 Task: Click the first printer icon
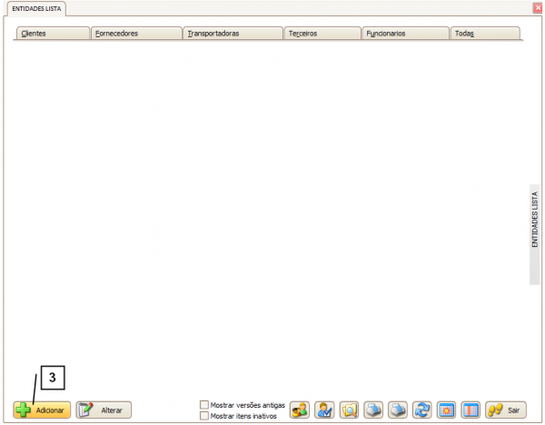(373, 410)
